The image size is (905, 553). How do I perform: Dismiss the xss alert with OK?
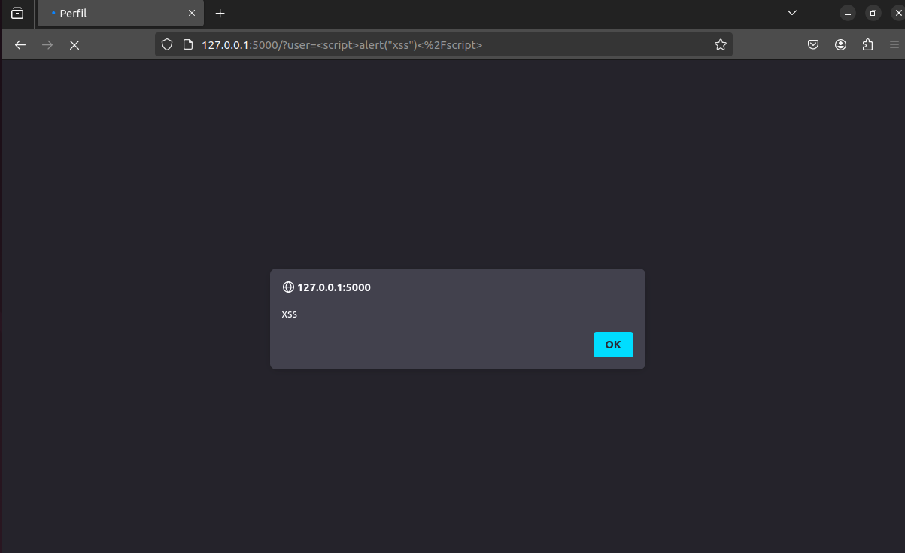613,345
